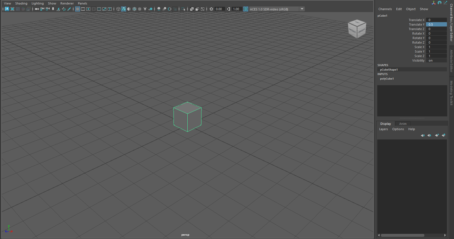Toggle the viewport Grid display button
Screen dimensions: 454x239
coord(78,9)
